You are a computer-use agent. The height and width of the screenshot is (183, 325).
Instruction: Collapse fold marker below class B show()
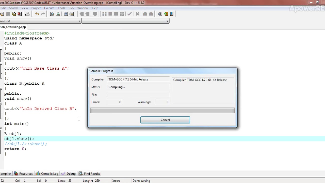[x=1, y=103]
